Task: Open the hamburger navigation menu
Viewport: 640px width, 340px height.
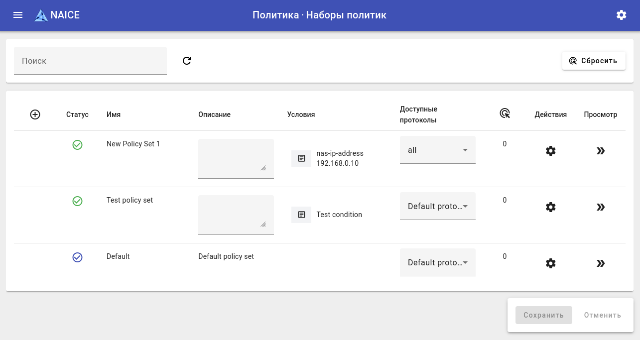Action: pyautogui.click(x=18, y=15)
